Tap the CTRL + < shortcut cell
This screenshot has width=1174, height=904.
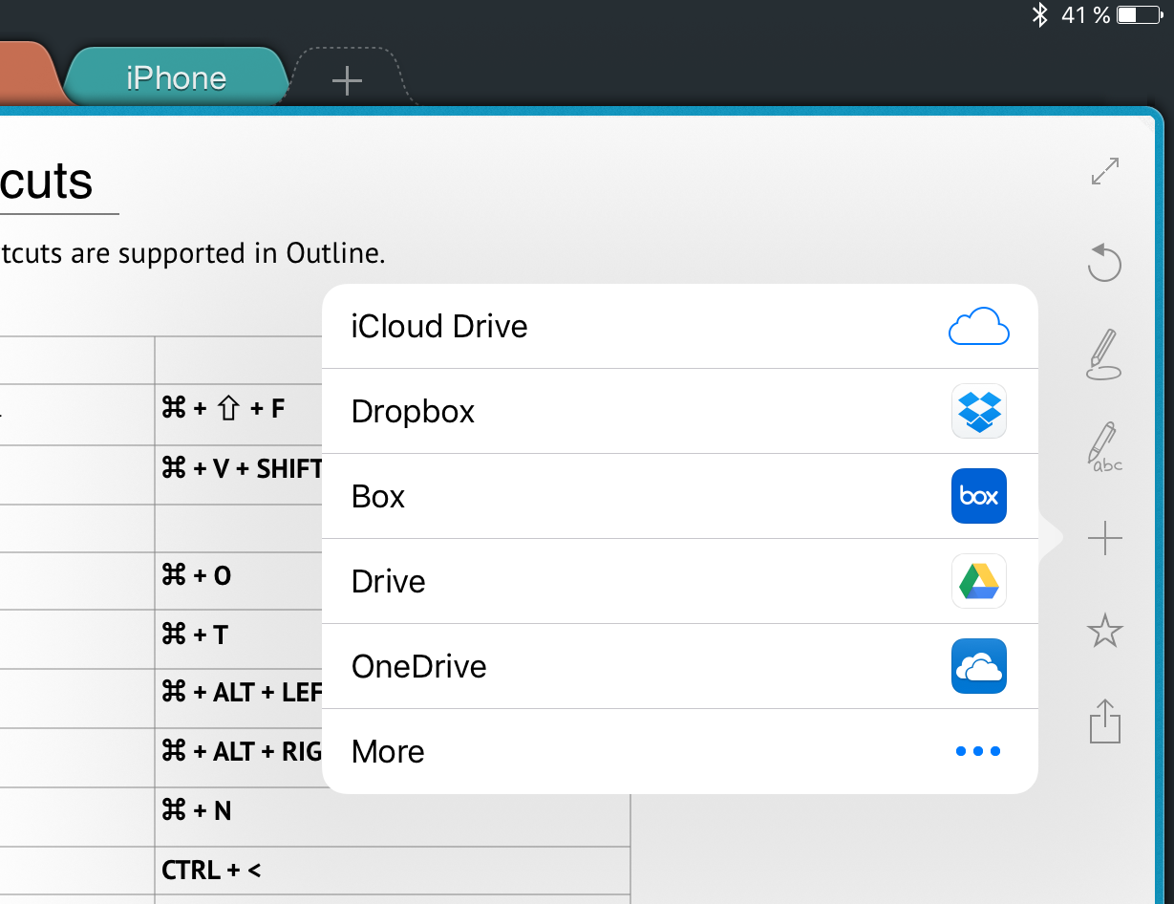392,871
